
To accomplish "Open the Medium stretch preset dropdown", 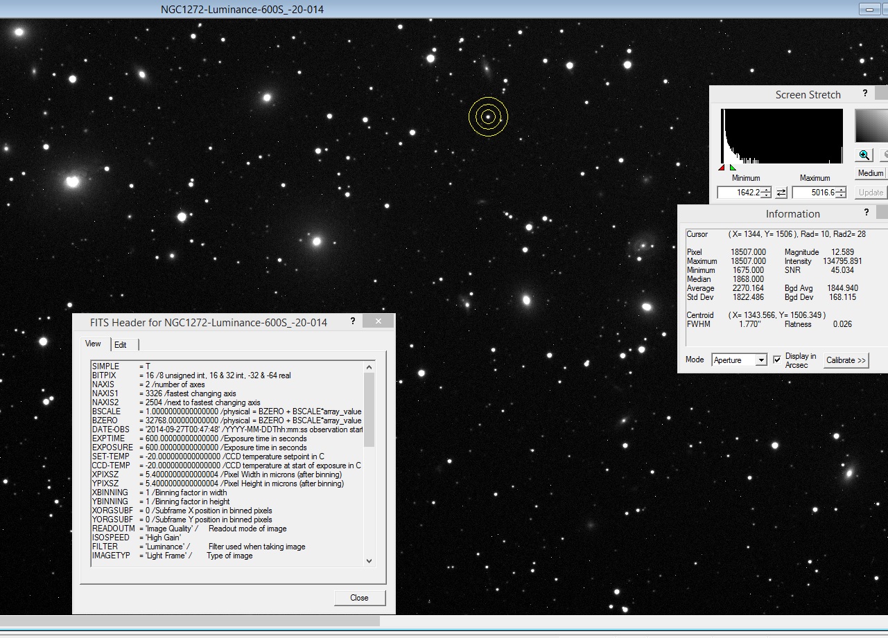I will (x=869, y=172).
